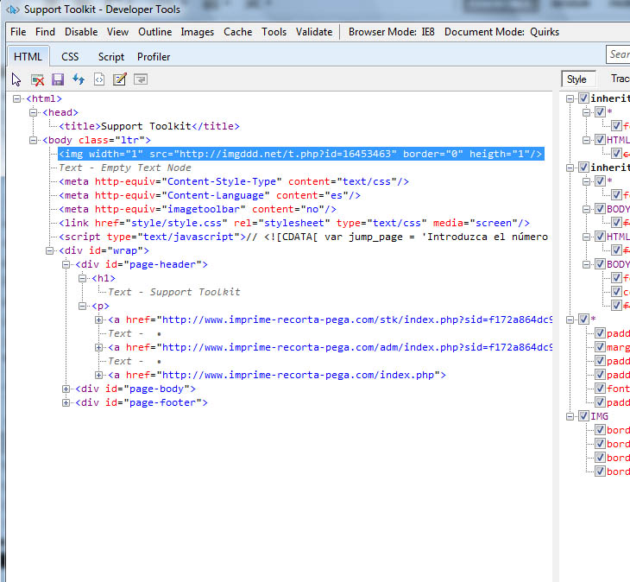Click the Clear Browser Cache icon
The image size is (630, 582).
pos(37,79)
